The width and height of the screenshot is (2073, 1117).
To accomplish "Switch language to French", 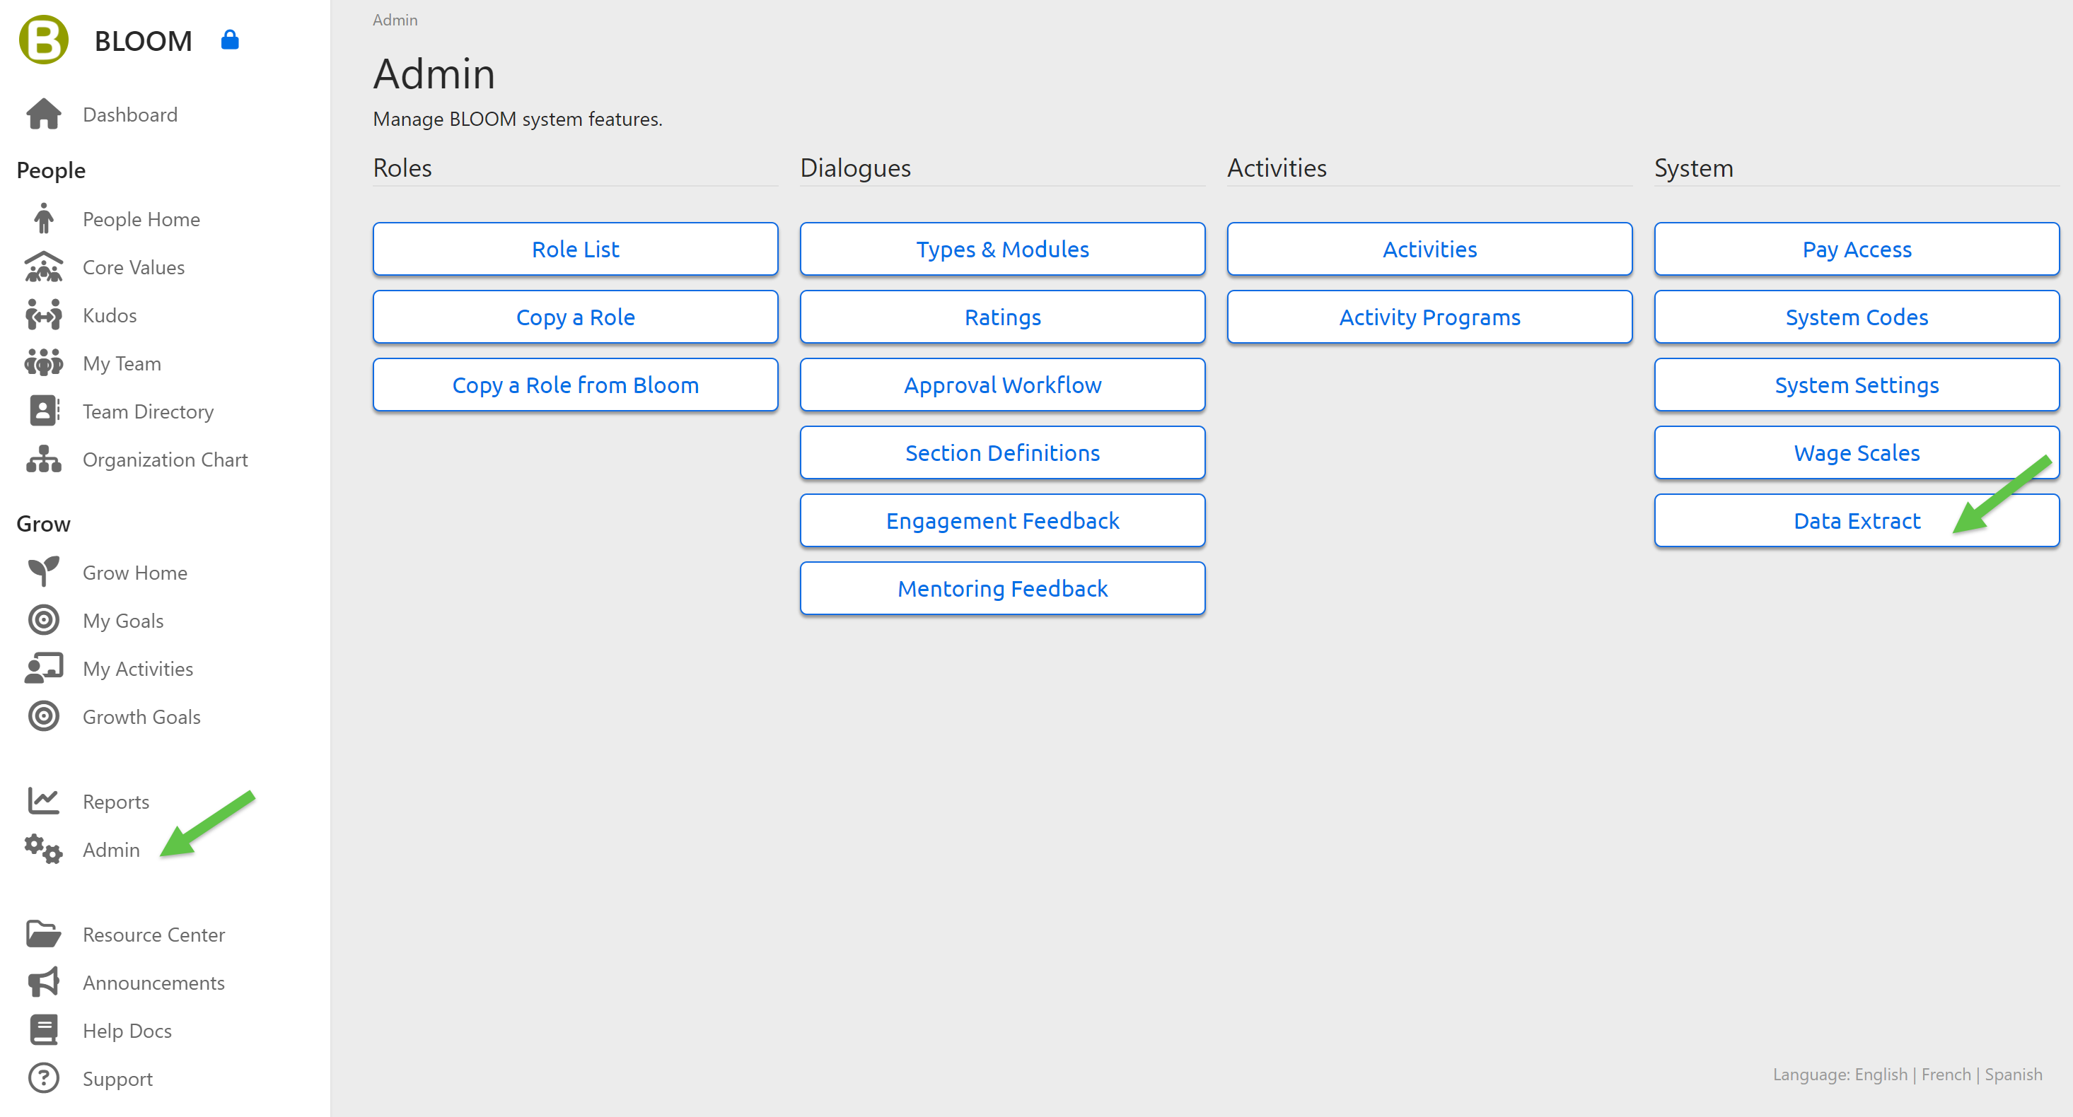I will coord(1946,1075).
